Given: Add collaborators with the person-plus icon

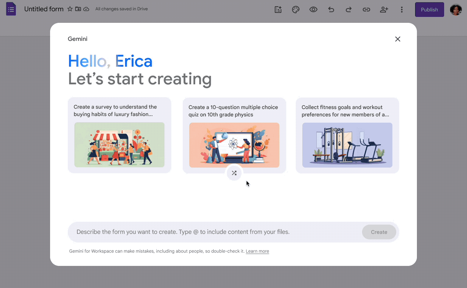Looking at the screenshot, I should point(384,9).
